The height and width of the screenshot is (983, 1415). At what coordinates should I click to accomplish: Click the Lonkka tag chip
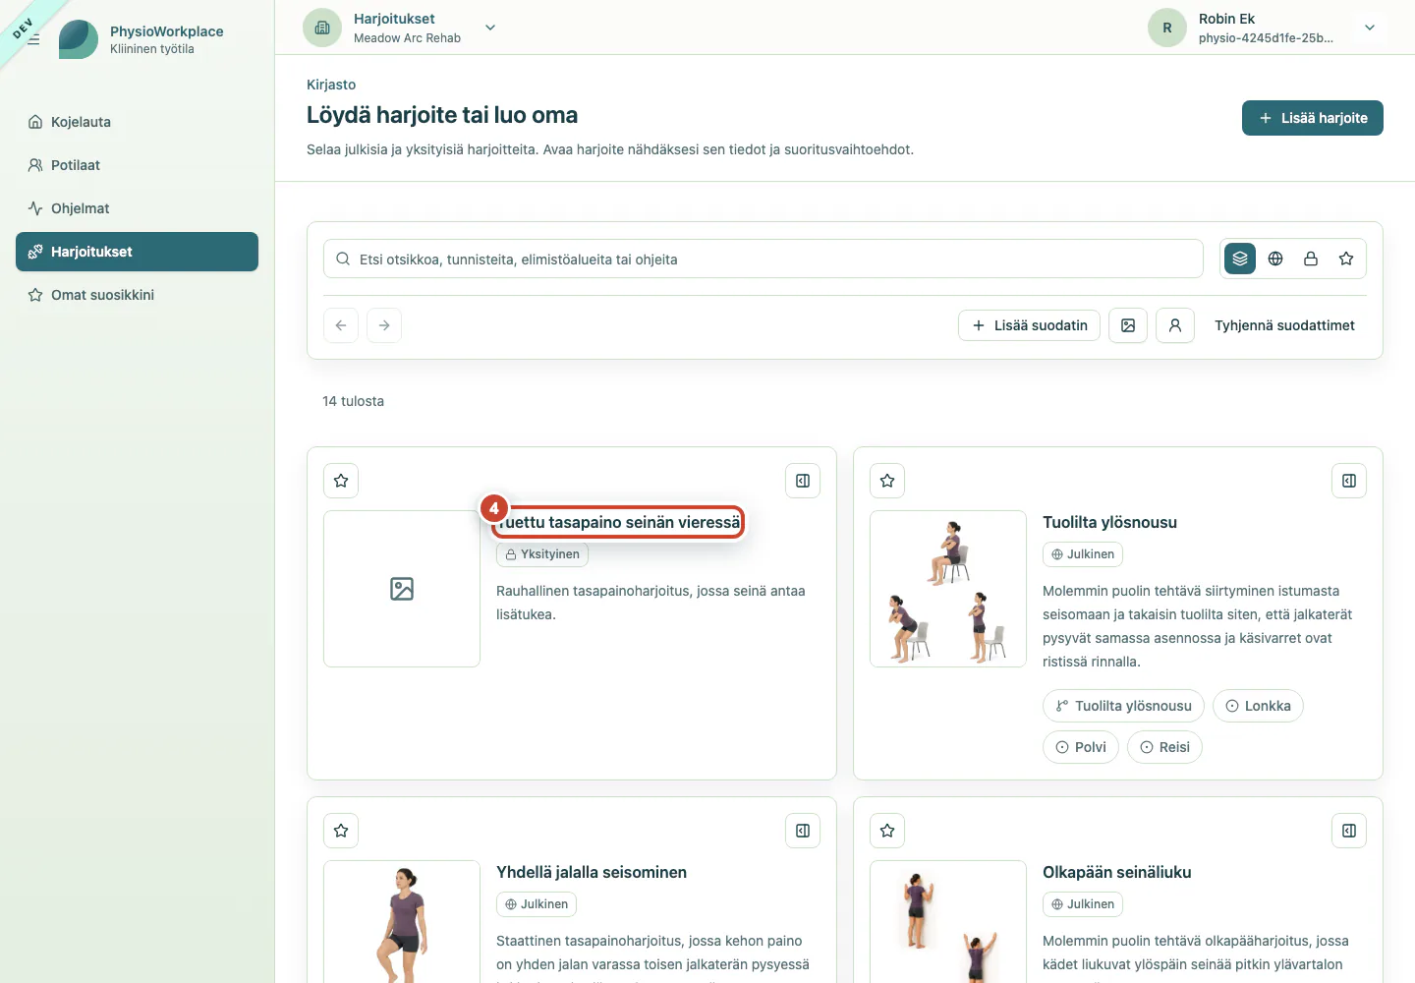tap(1258, 706)
